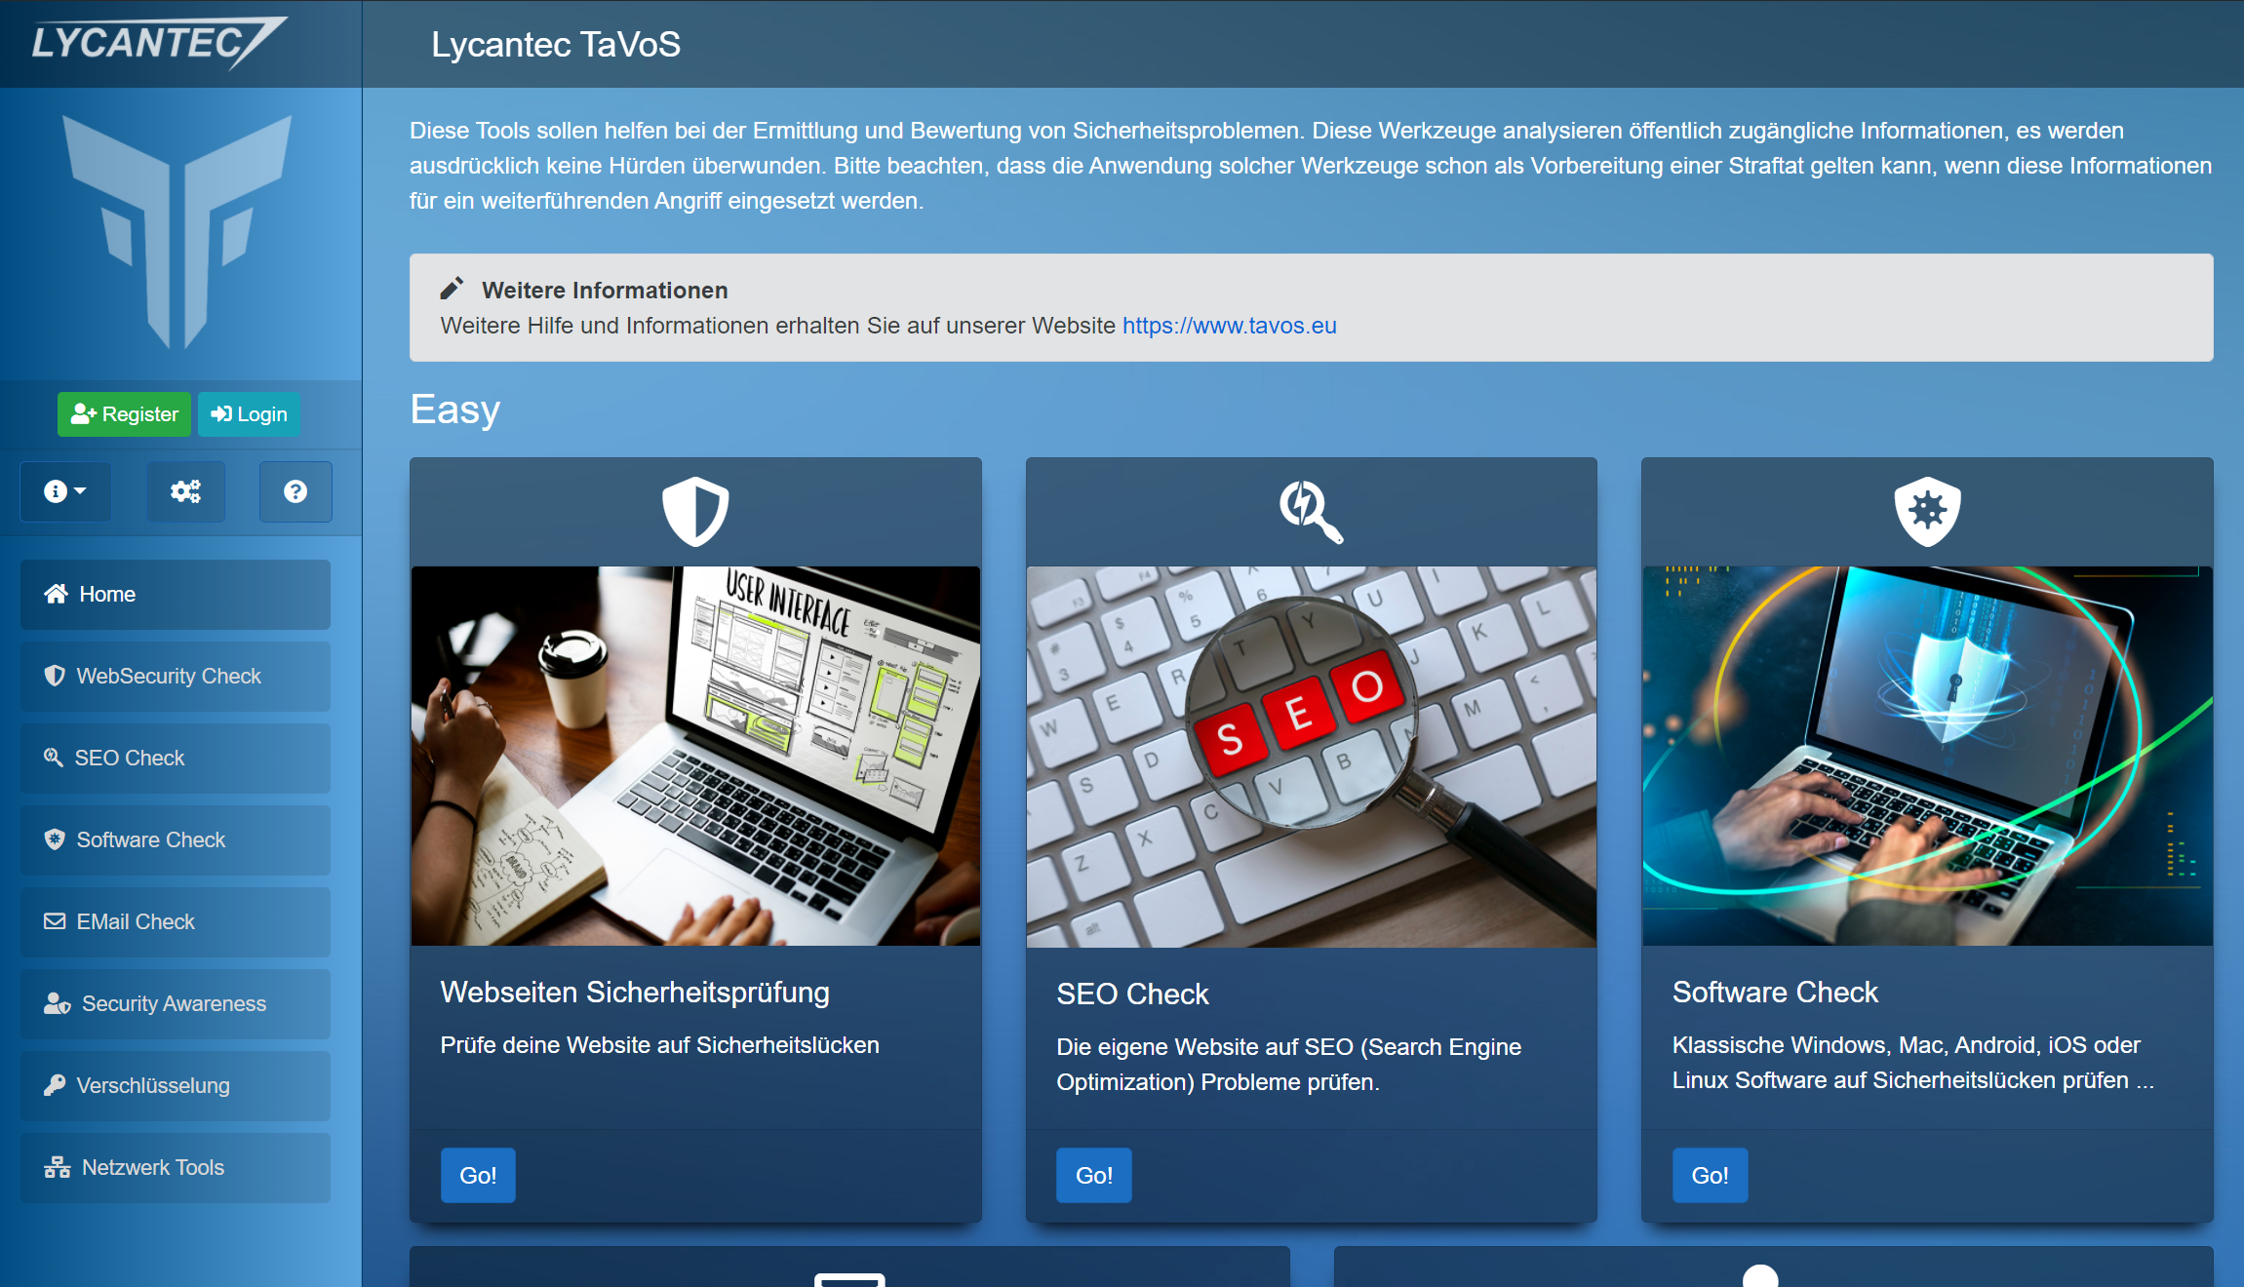This screenshot has height=1287, width=2244.
Task: Select Verschlüsselung in the sidebar
Action: click(176, 1085)
